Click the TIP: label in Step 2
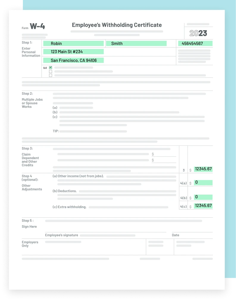The image size is (236, 301). [x=56, y=131]
